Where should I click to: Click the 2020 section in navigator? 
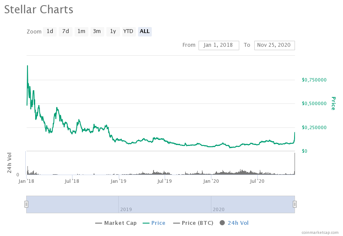(x=253, y=204)
